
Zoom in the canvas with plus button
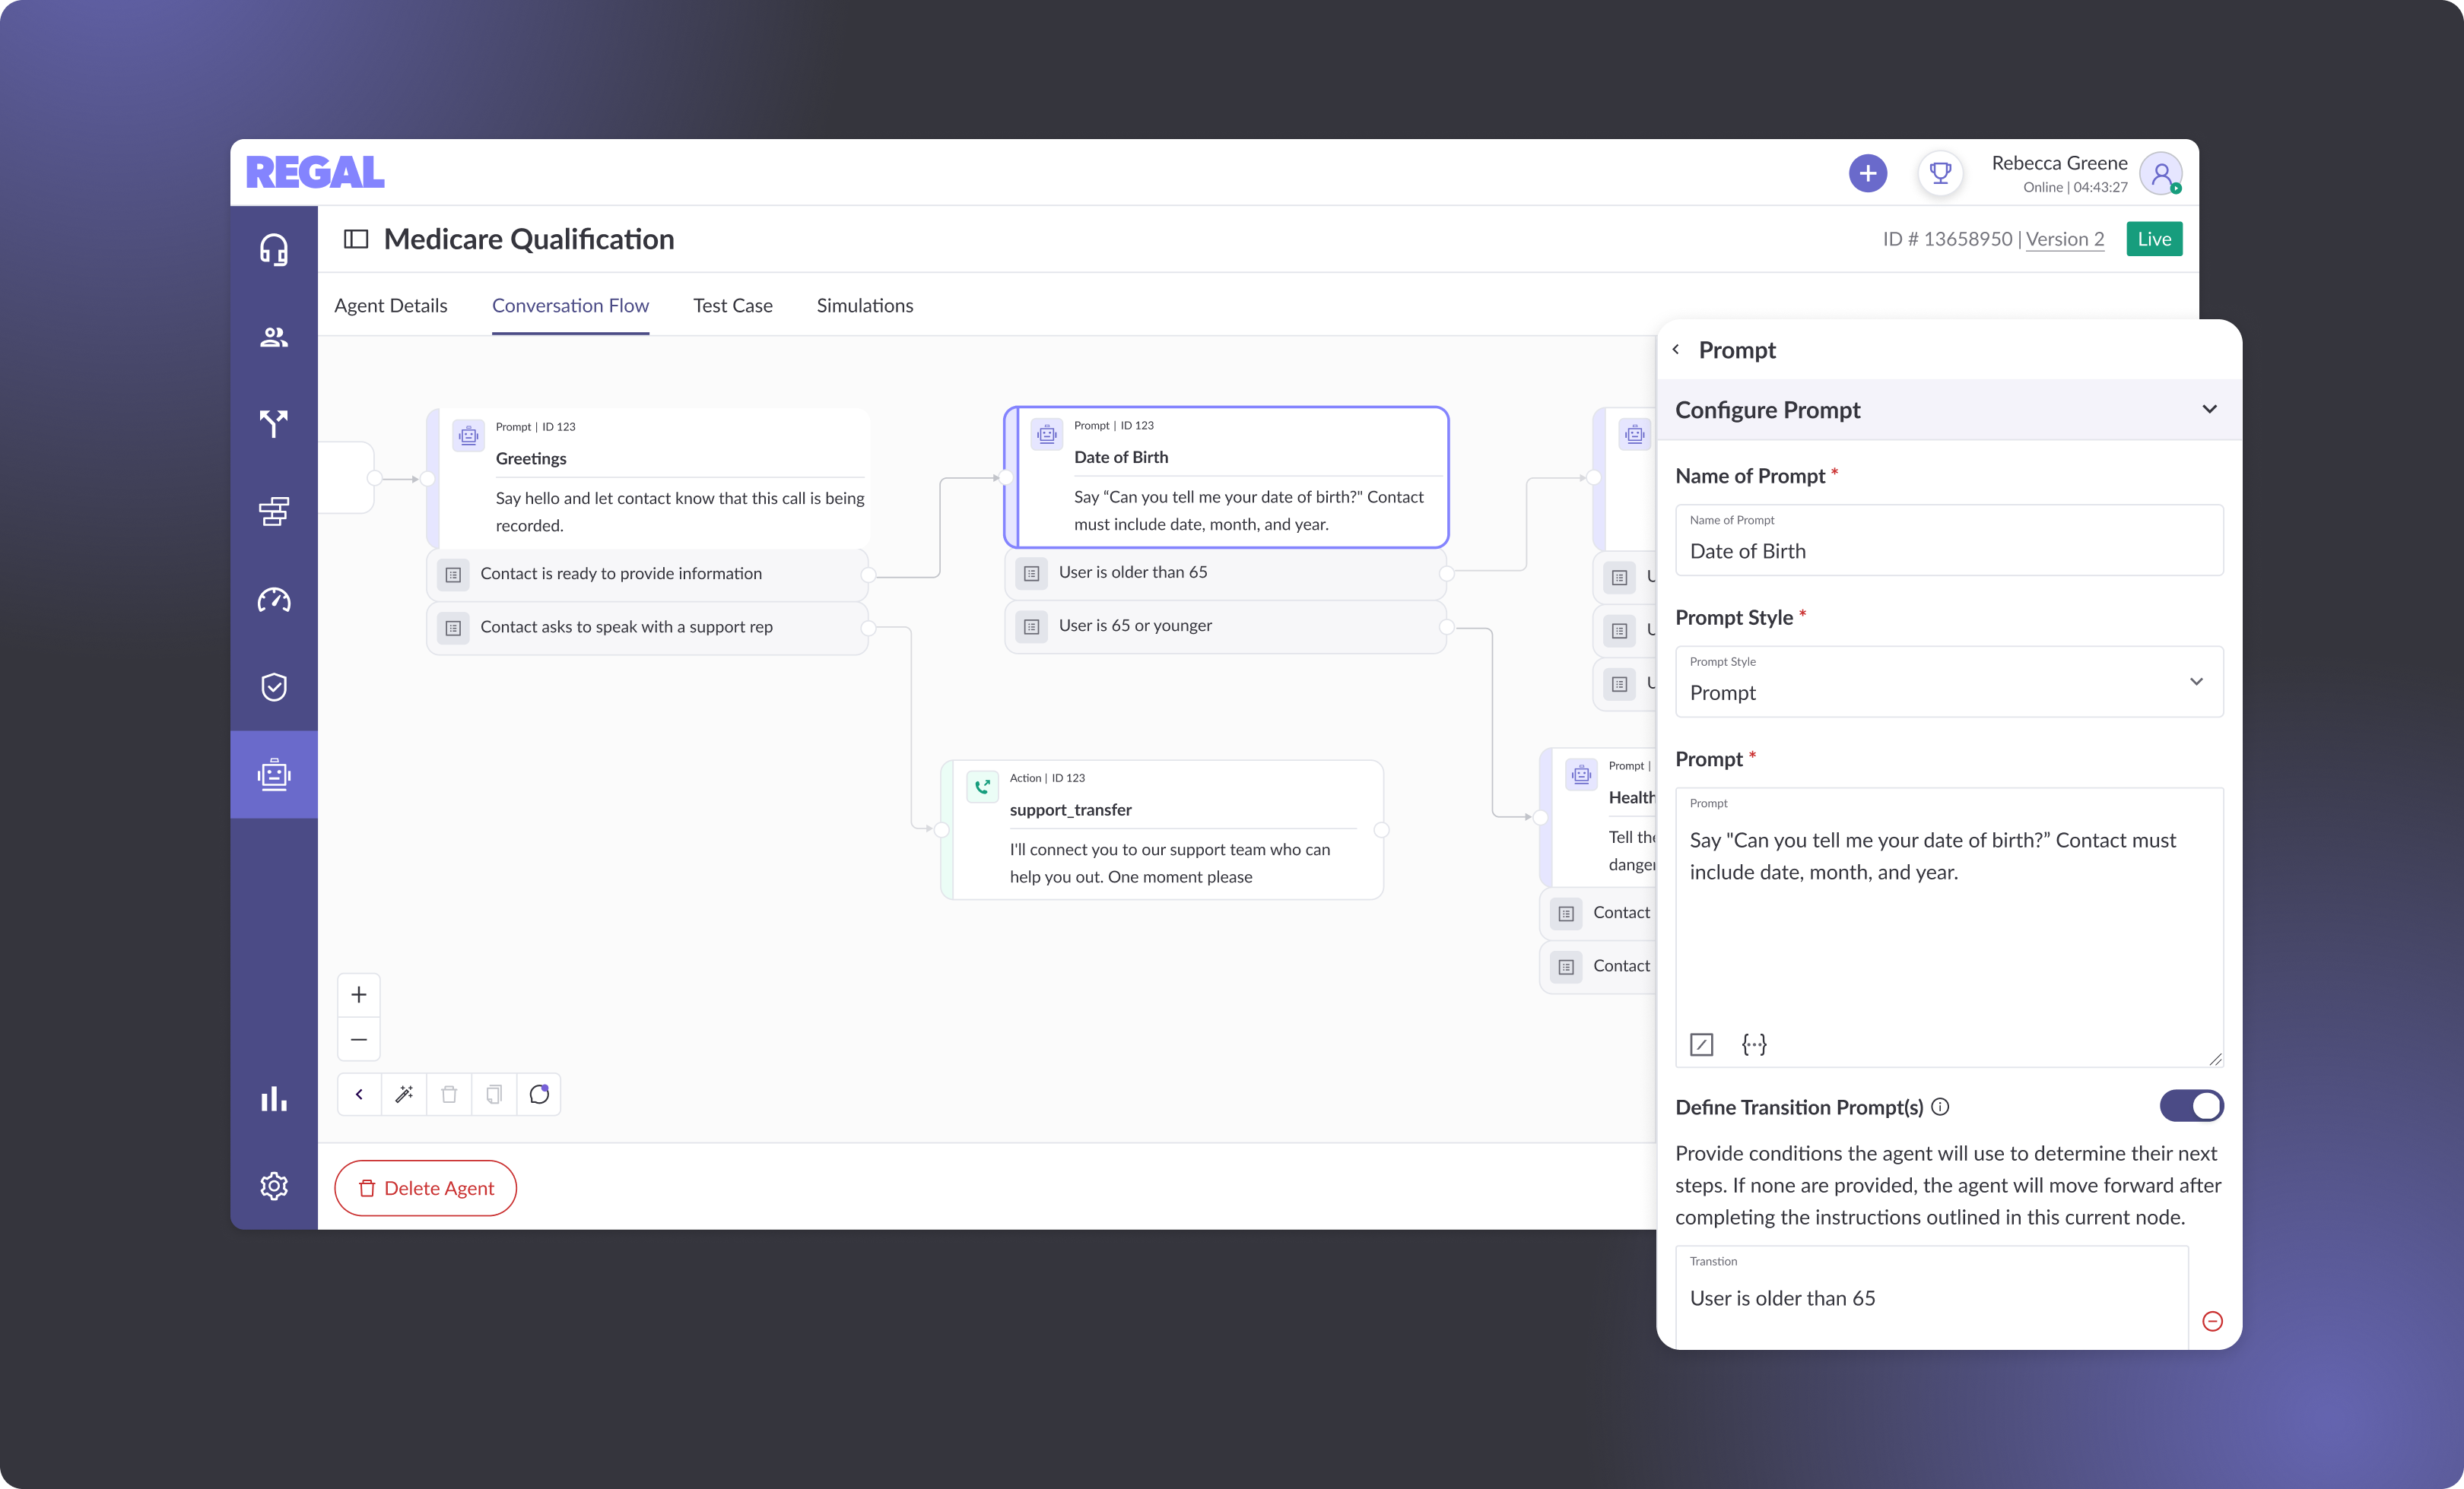359,996
